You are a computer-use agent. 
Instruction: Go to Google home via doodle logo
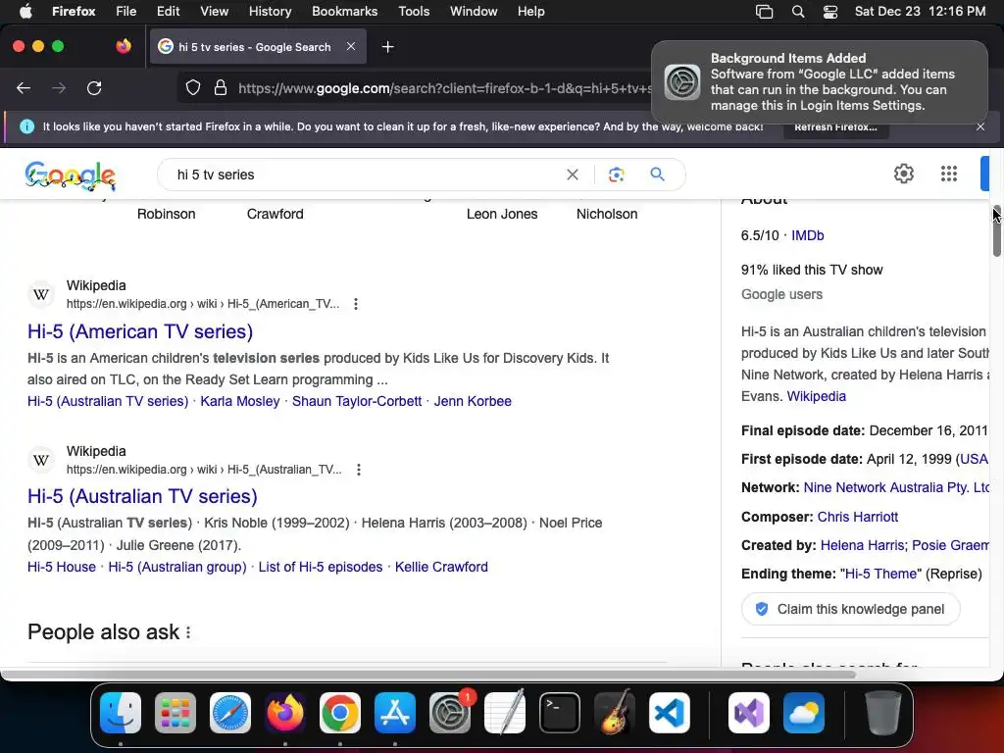71,176
